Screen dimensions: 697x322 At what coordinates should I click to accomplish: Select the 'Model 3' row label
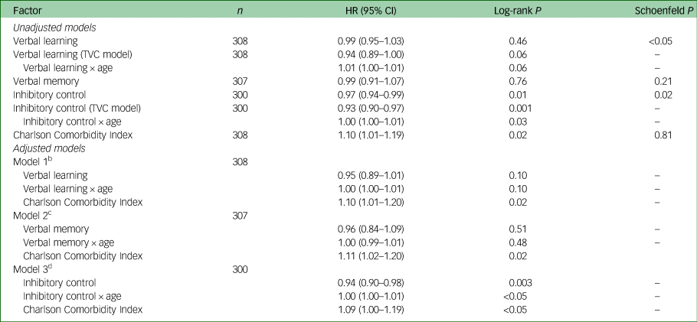click(30, 269)
